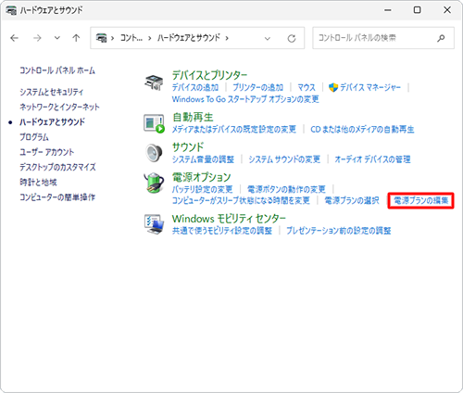Click the Control Panel icon in the address bar
The height and width of the screenshot is (393, 463).
pyautogui.click(x=101, y=38)
